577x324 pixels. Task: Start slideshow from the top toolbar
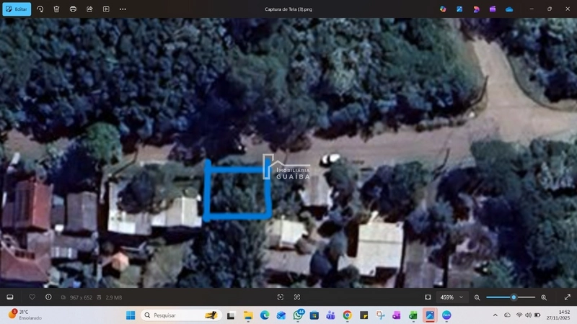tap(106, 9)
